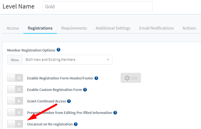The width and height of the screenshot is (201, 129).
Task: Select the Actions tab
Action: (x=189, y=28)
